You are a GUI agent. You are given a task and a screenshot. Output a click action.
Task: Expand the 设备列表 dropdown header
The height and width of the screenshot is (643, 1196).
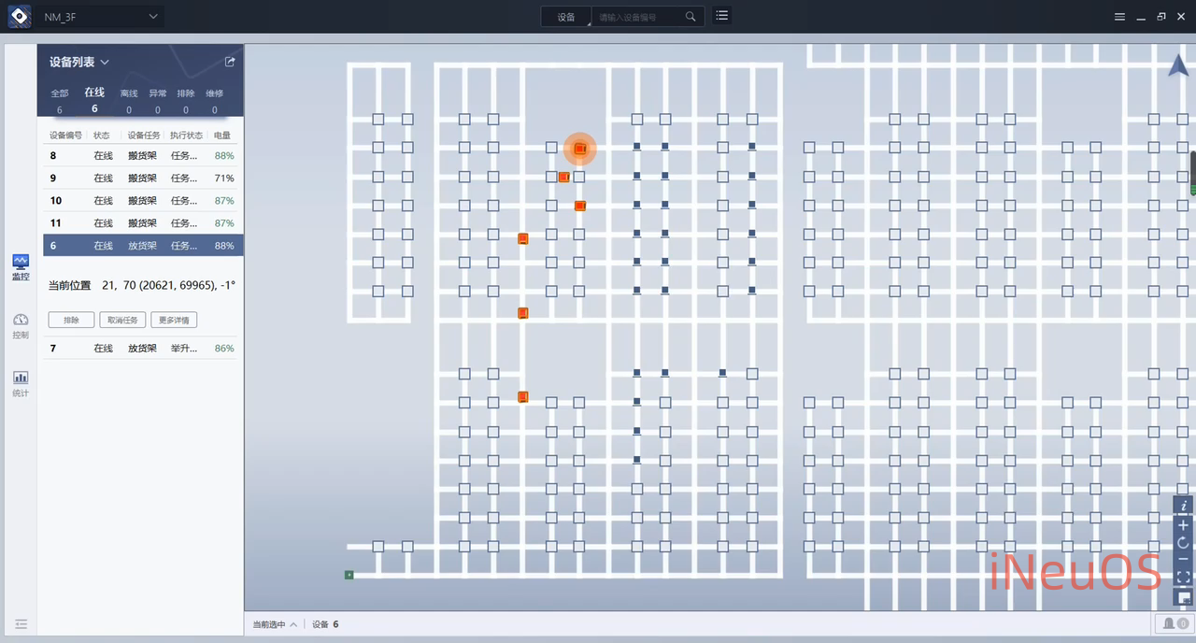point(79,62)
